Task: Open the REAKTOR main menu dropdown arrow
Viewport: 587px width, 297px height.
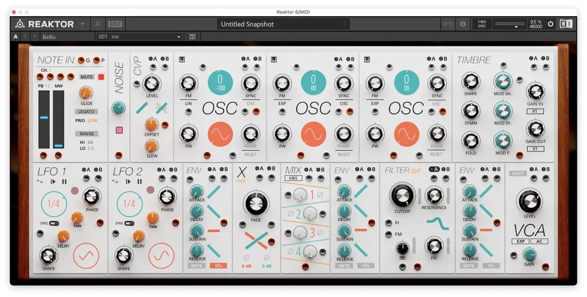Action: 82,24
